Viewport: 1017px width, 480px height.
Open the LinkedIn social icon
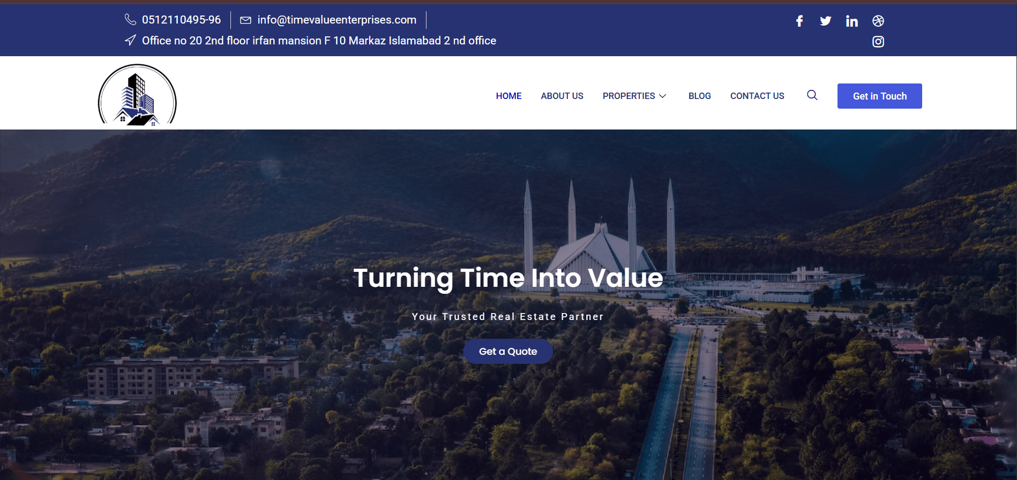point(851,21)
